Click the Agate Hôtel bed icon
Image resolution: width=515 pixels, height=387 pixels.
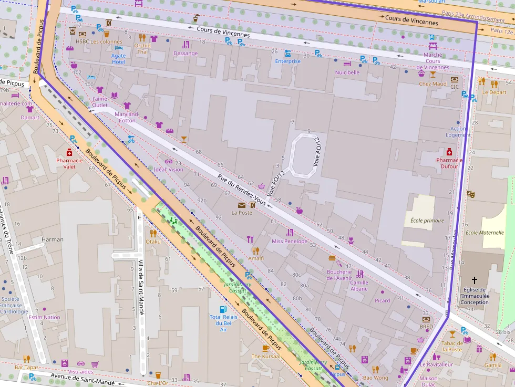pos(119,48)
